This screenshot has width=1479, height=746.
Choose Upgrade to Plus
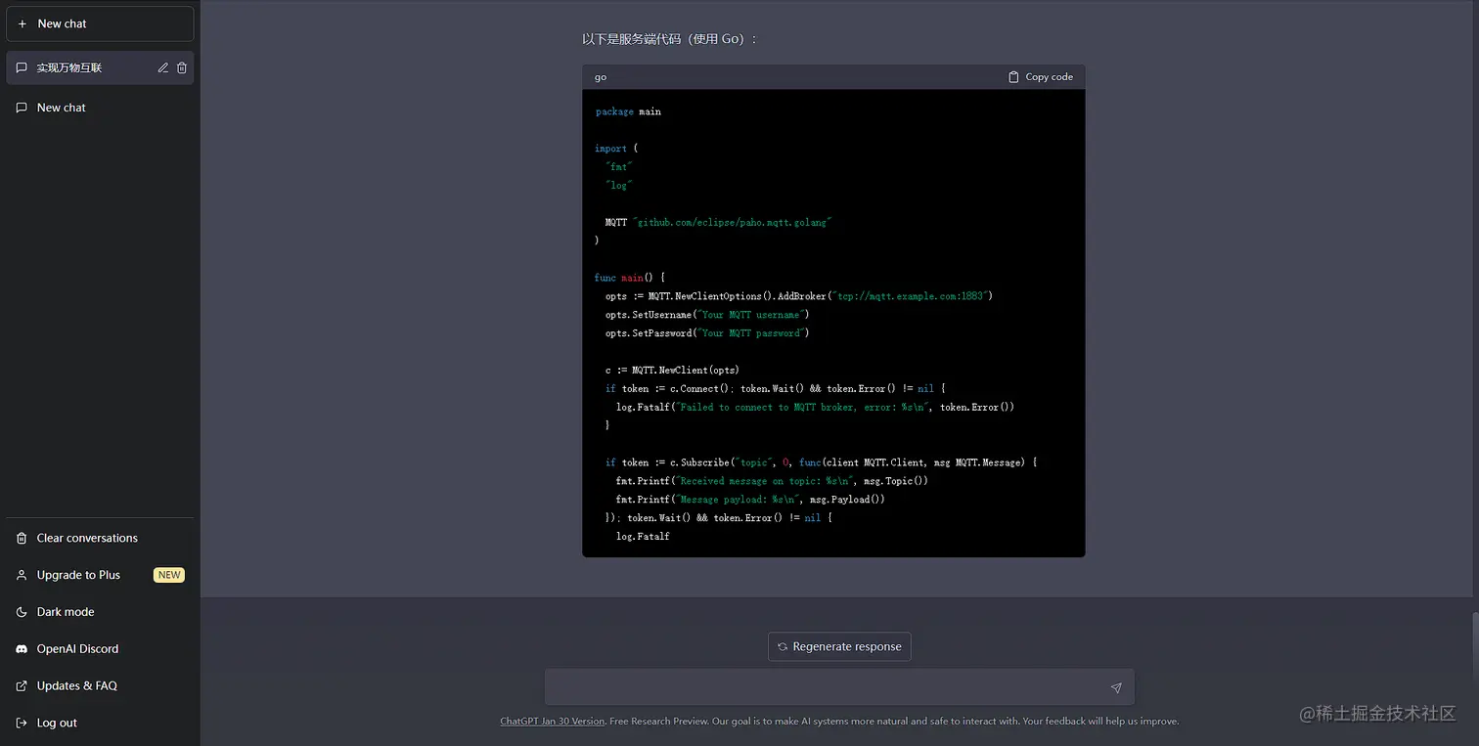coord(100,575)
